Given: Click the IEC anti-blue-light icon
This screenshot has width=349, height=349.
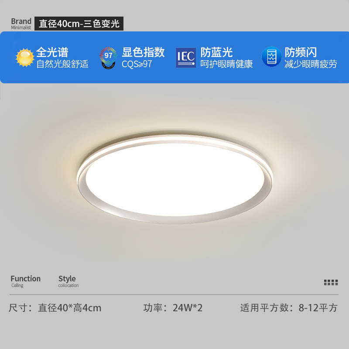Looking at the screenshot, I should (x=186, y=58).
